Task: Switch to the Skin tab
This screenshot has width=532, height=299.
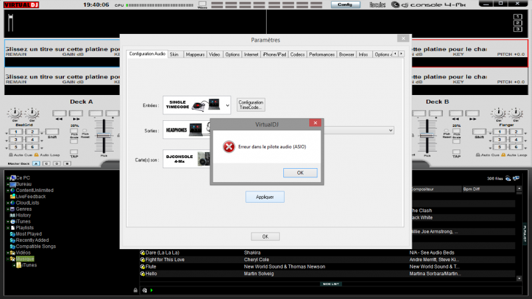Action: [174, 54]
